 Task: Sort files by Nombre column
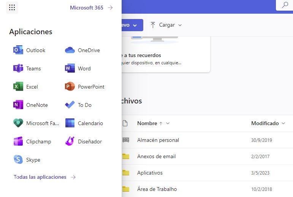click(147, 123)
